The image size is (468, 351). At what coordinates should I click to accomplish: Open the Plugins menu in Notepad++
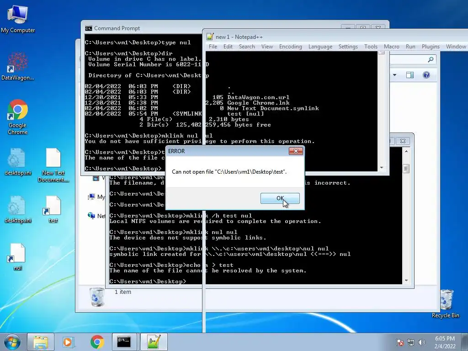click(431, 47)
